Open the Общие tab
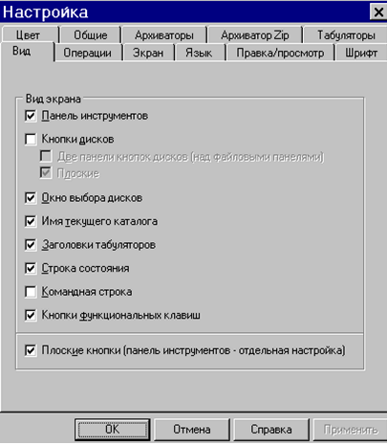The image size is (387, 445). (x=91, y=34)
